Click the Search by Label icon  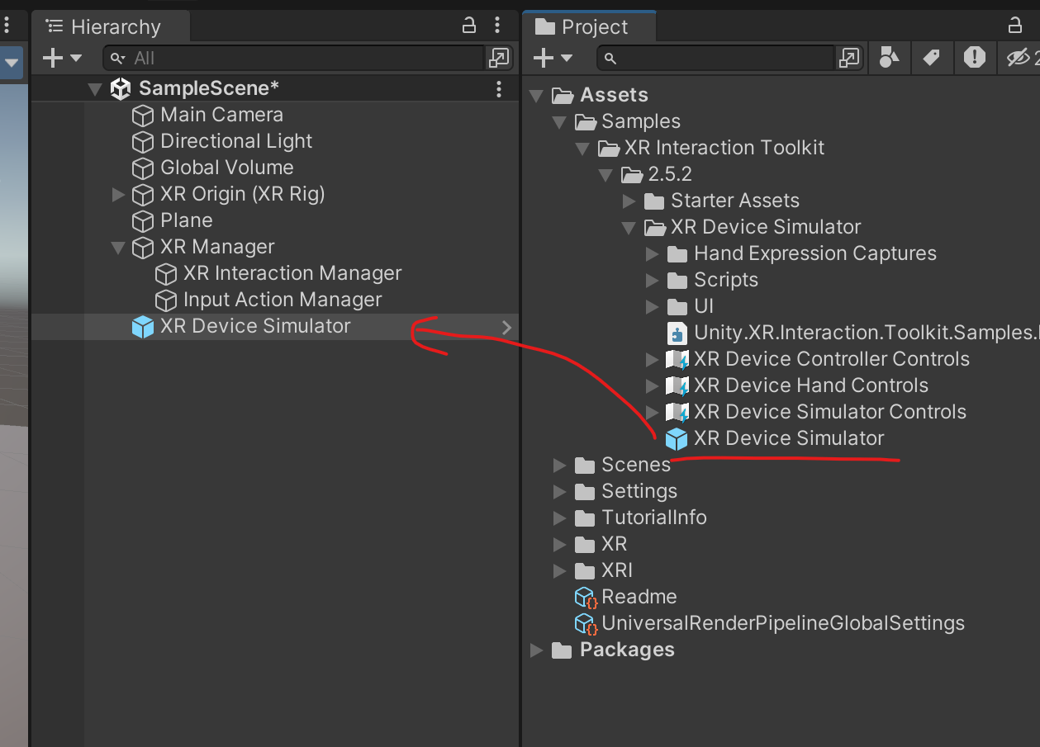point(932,58)
